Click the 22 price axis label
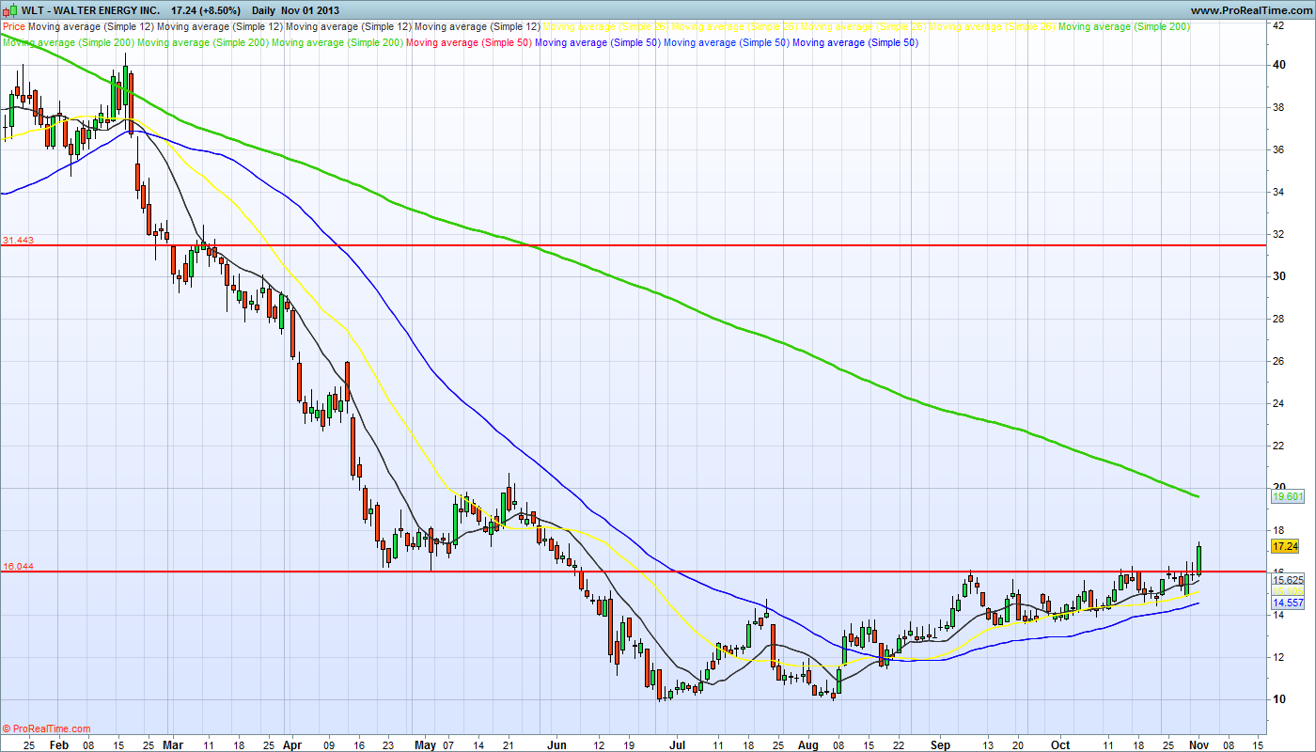Screen dimensions: 1316x752 [1279, 446]
